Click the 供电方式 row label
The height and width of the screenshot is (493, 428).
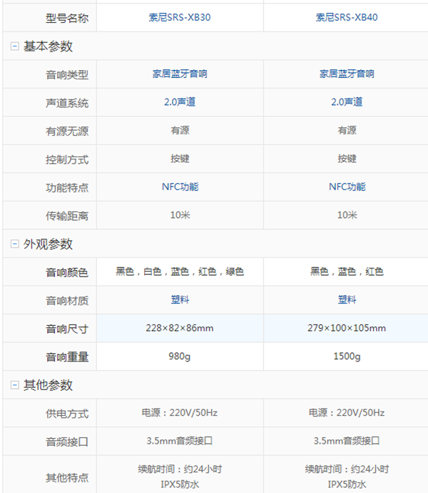(x=67, y=414)
